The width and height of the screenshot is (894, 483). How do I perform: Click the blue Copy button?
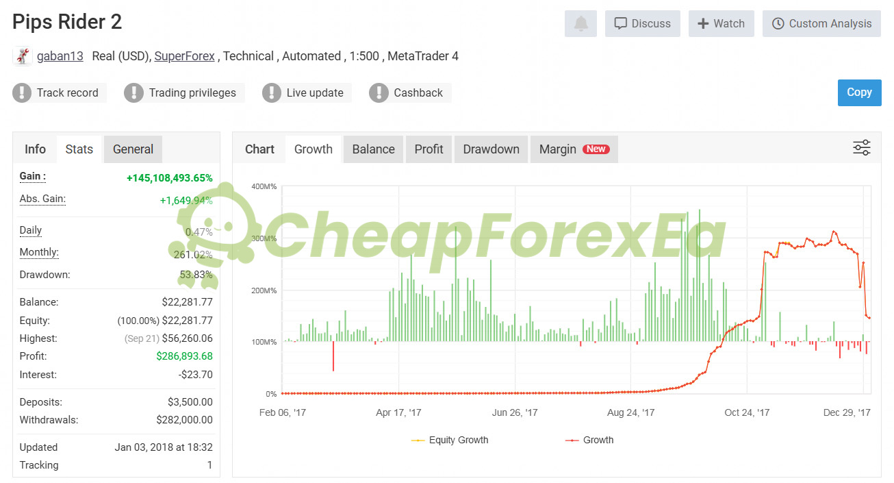(x=859, y=92)
